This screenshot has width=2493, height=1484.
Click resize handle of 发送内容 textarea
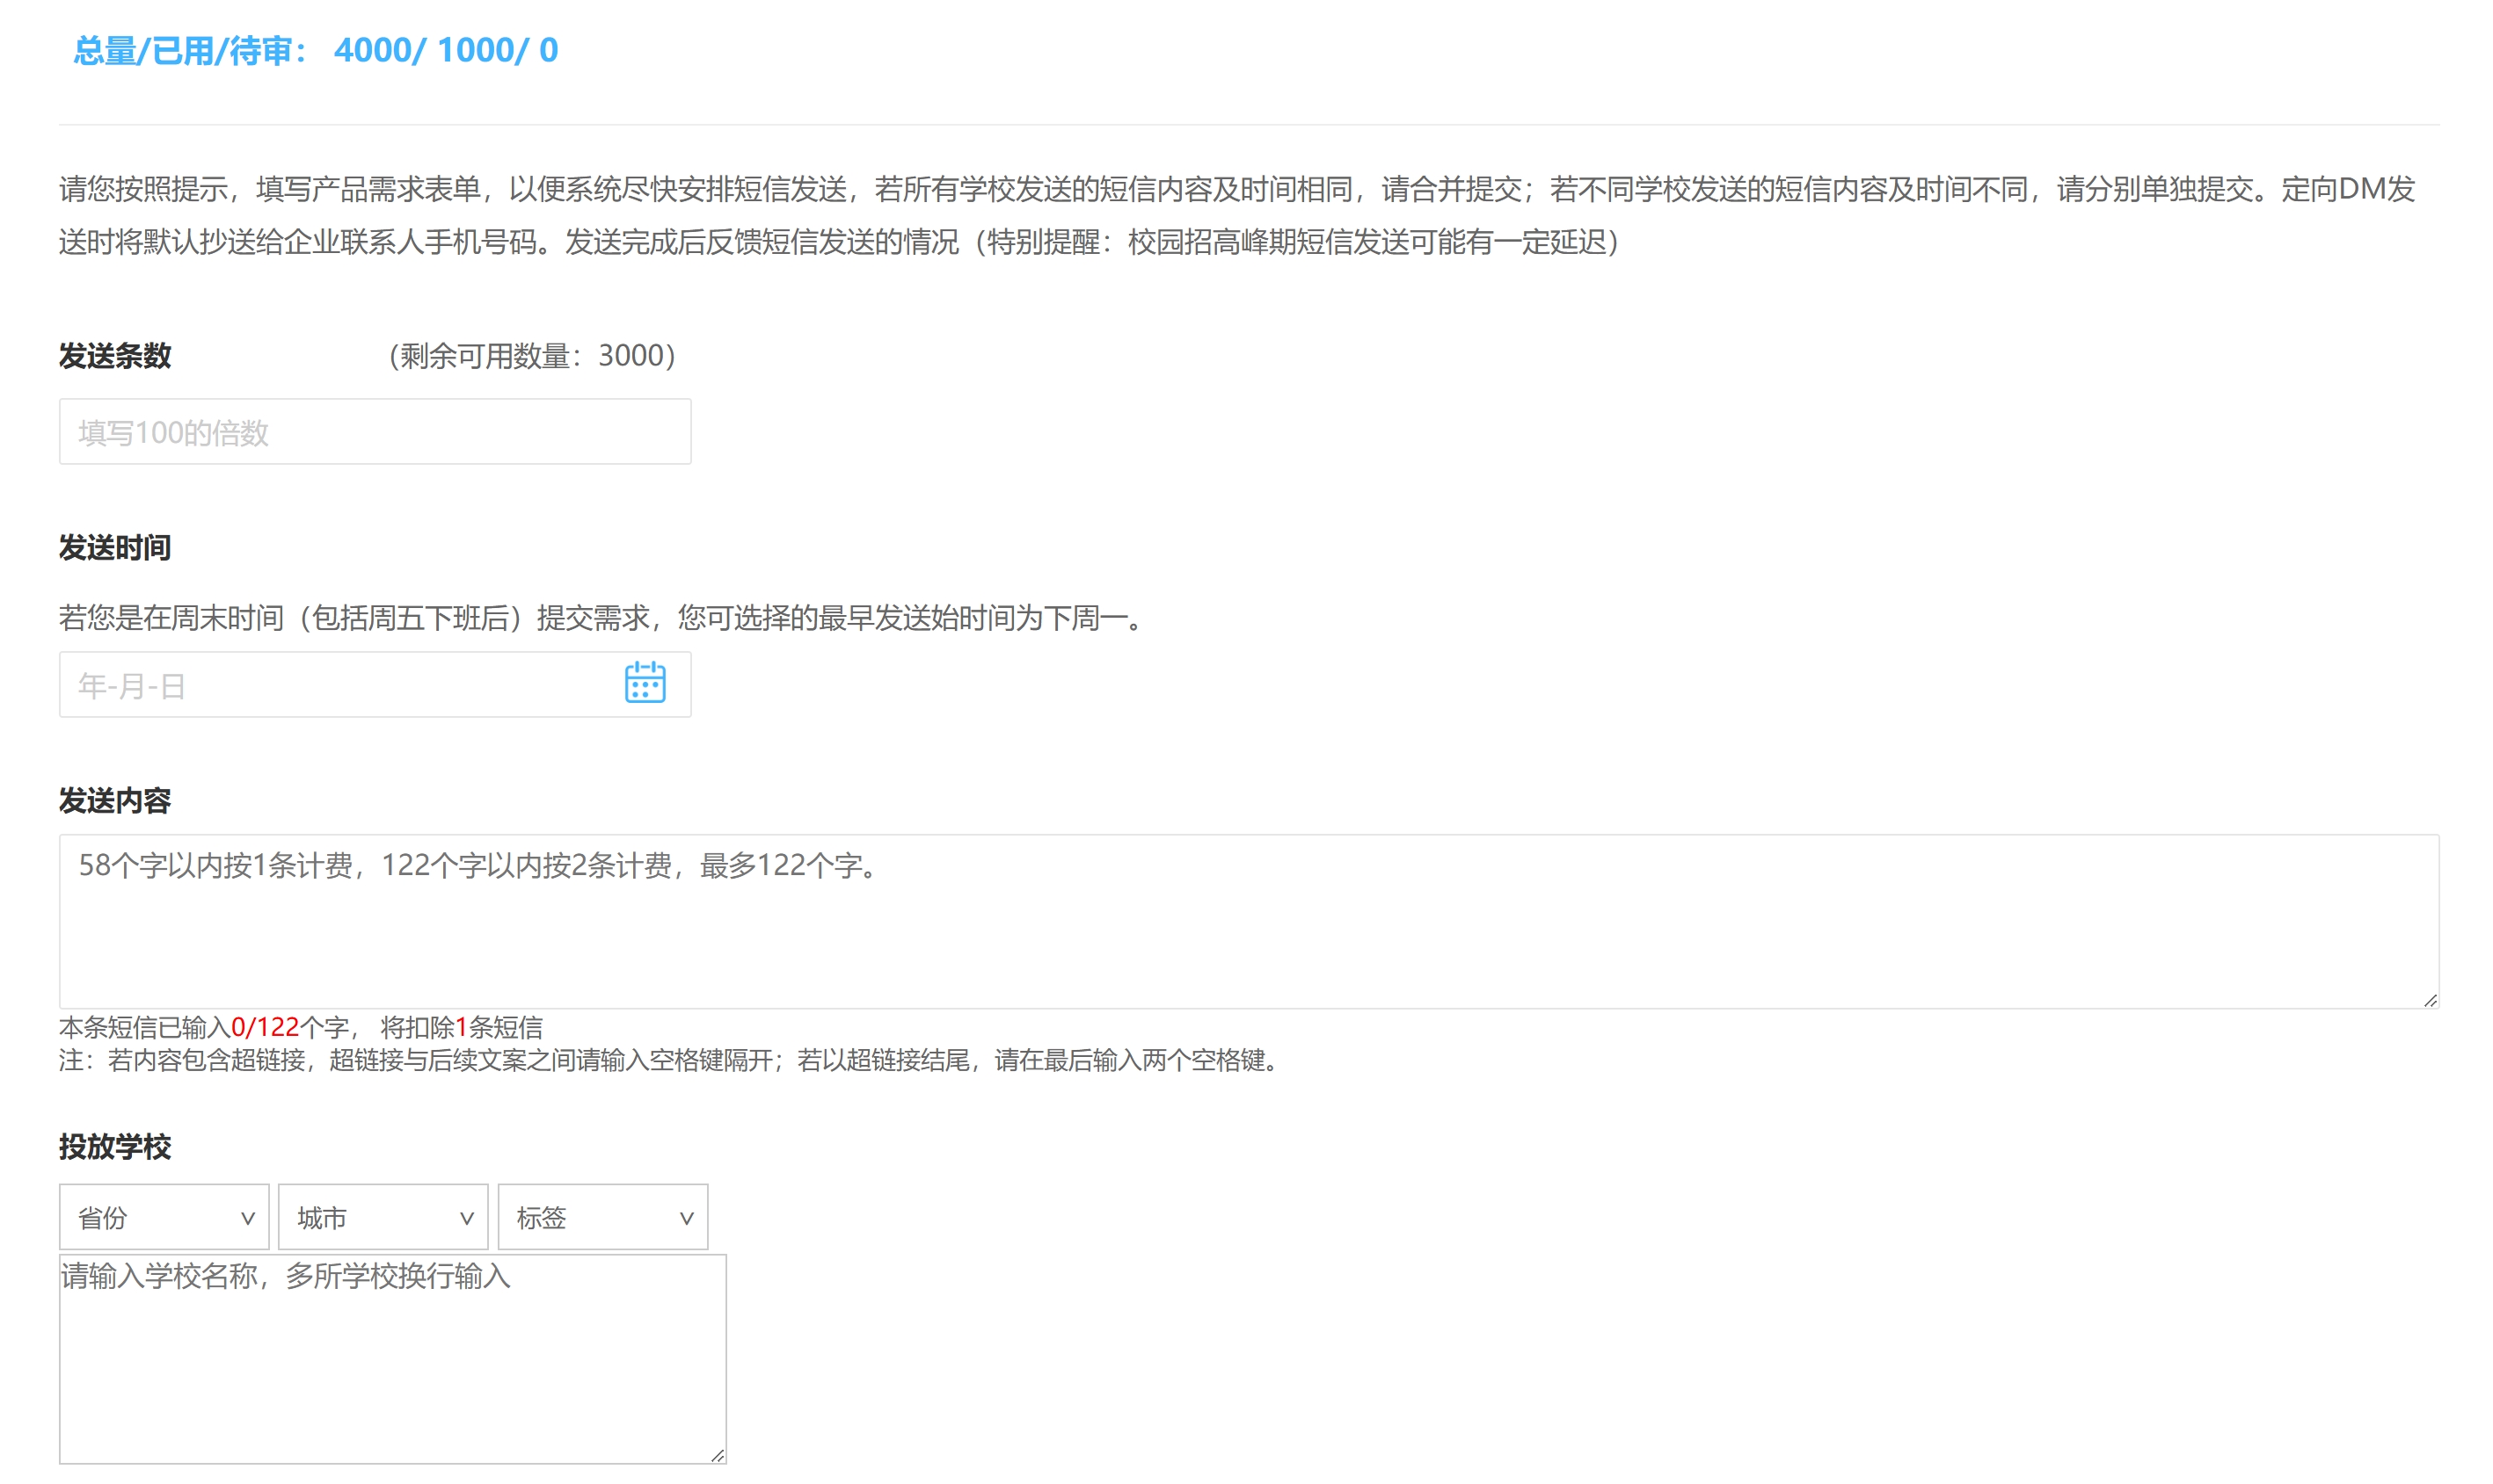tap(2430, 999)
